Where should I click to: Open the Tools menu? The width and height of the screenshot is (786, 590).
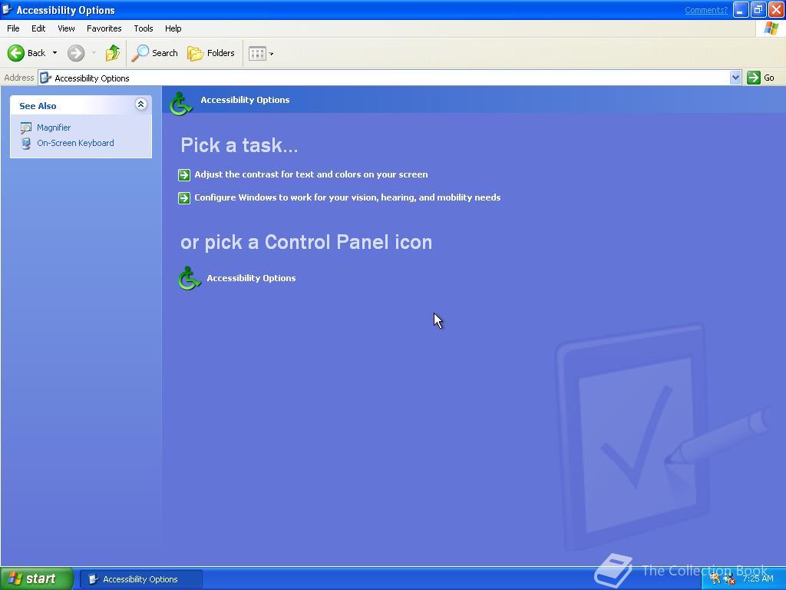point(144,28)
